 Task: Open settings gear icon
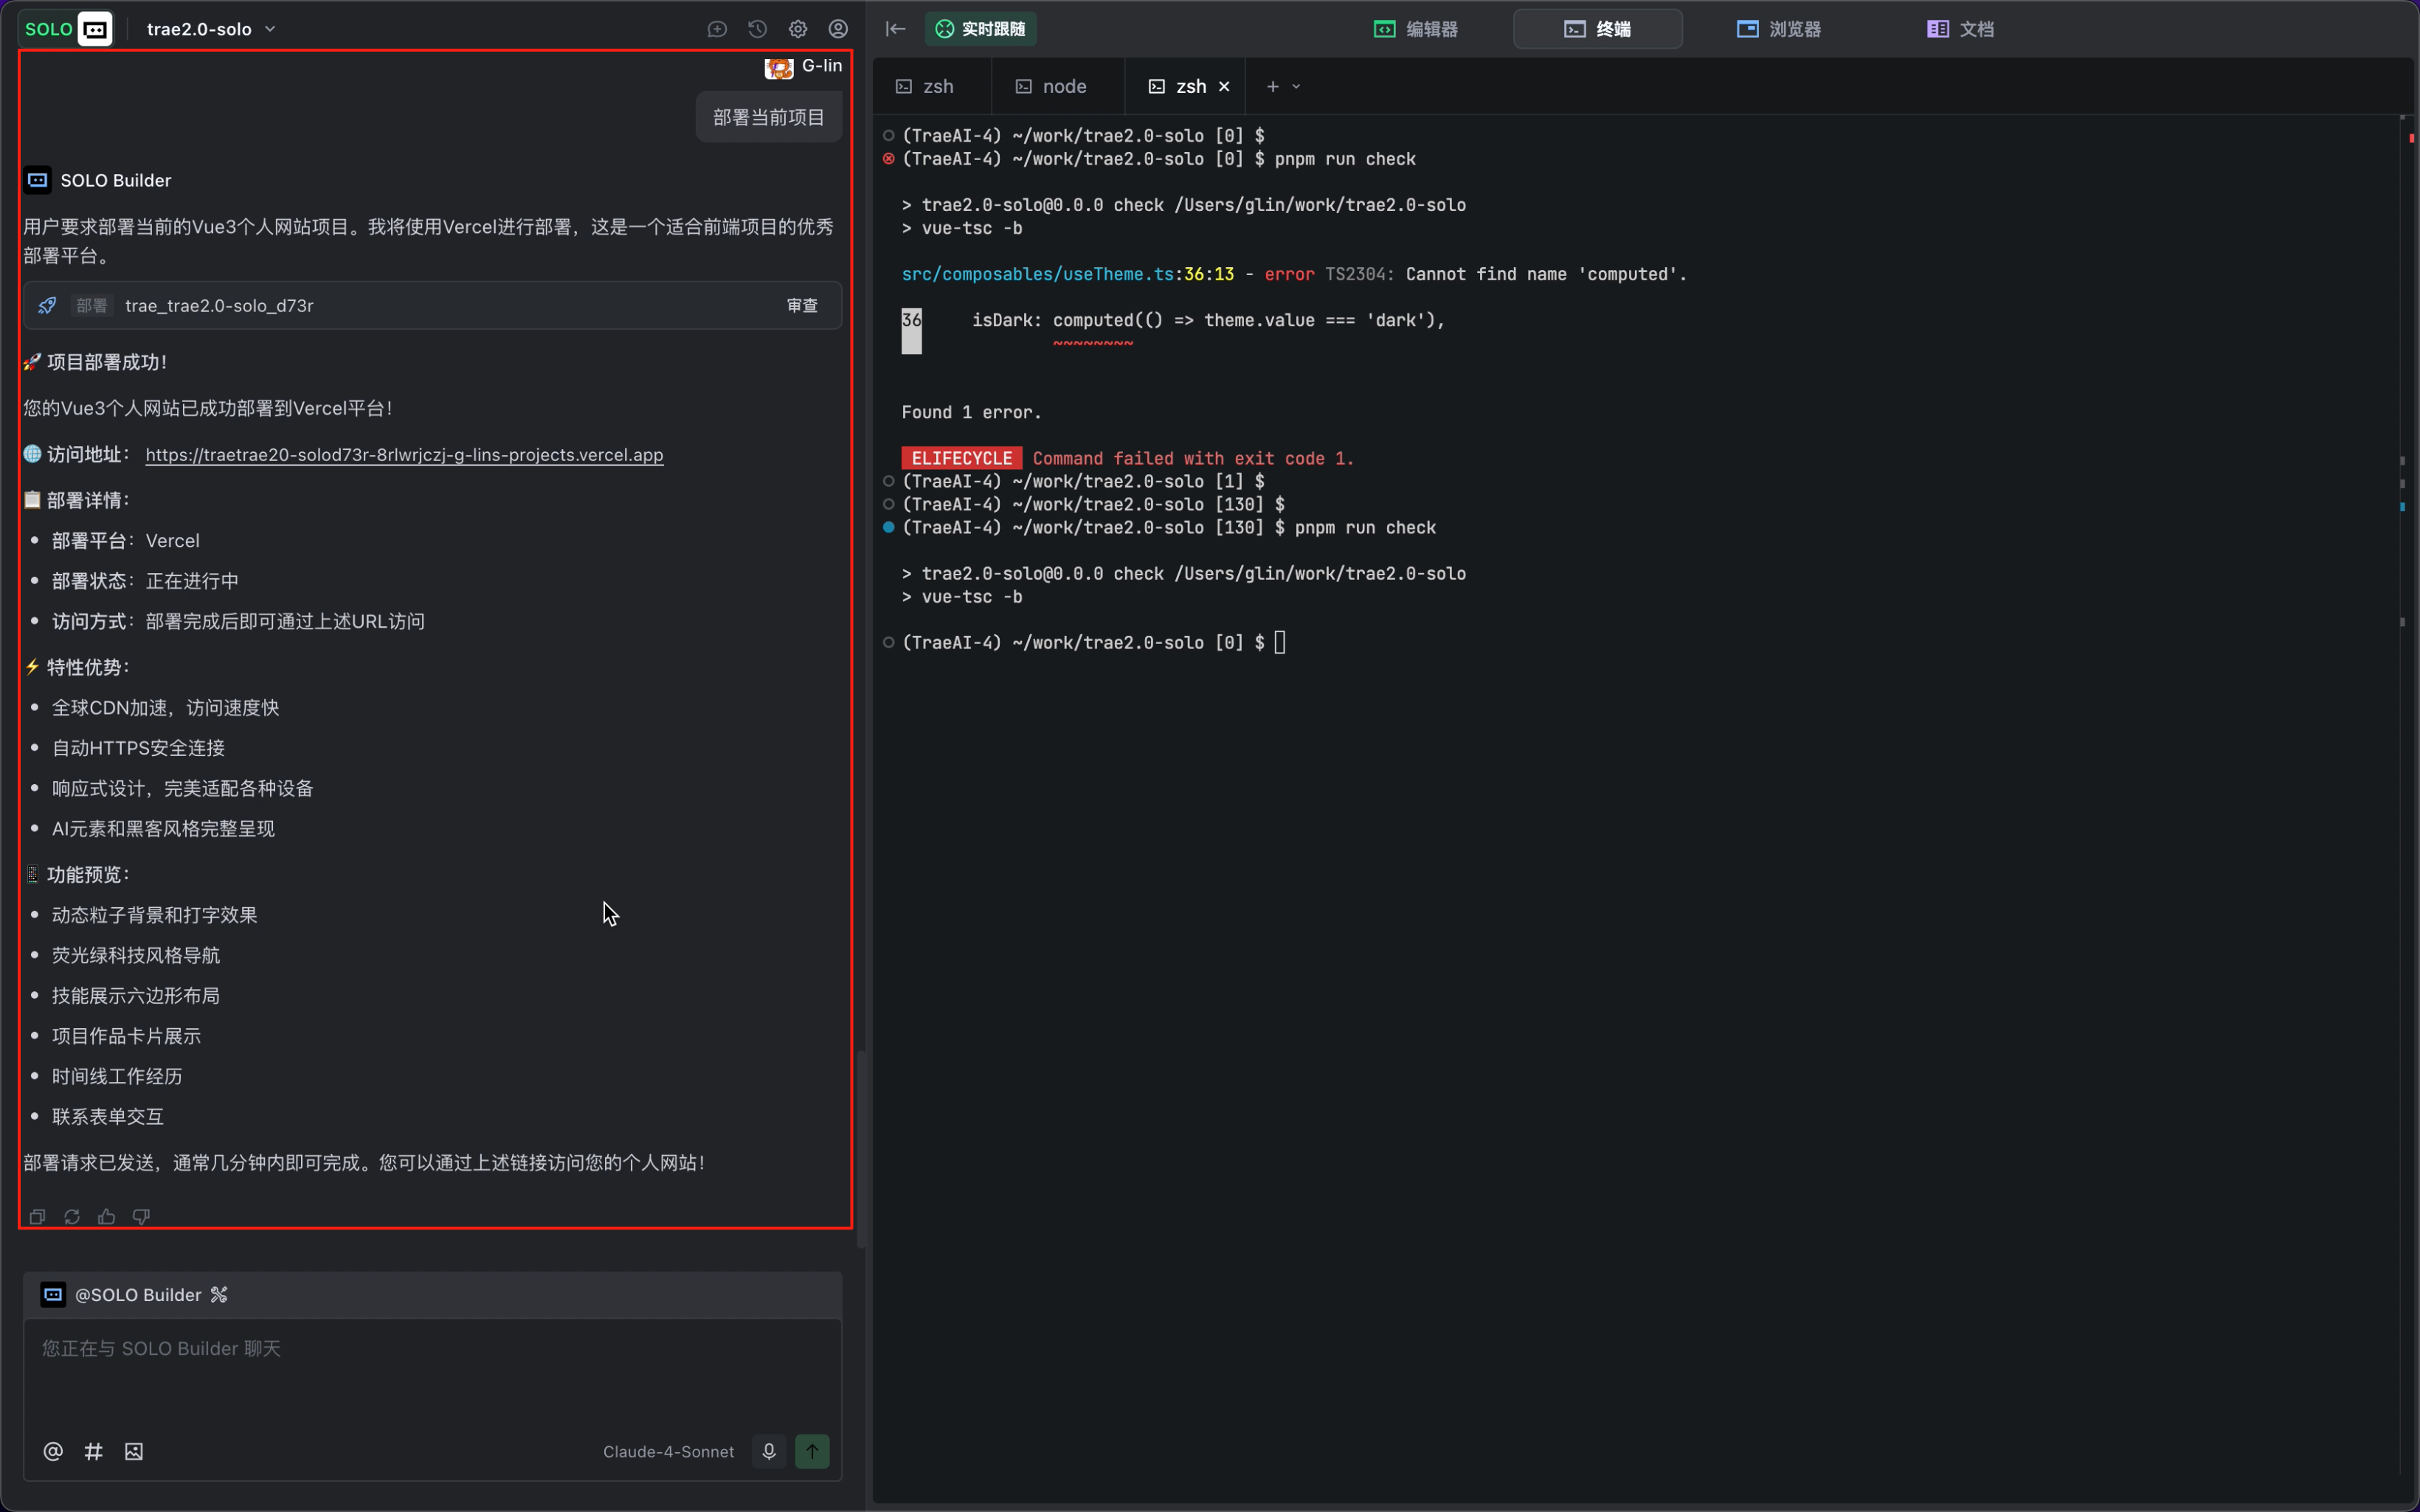pos(797,29)
